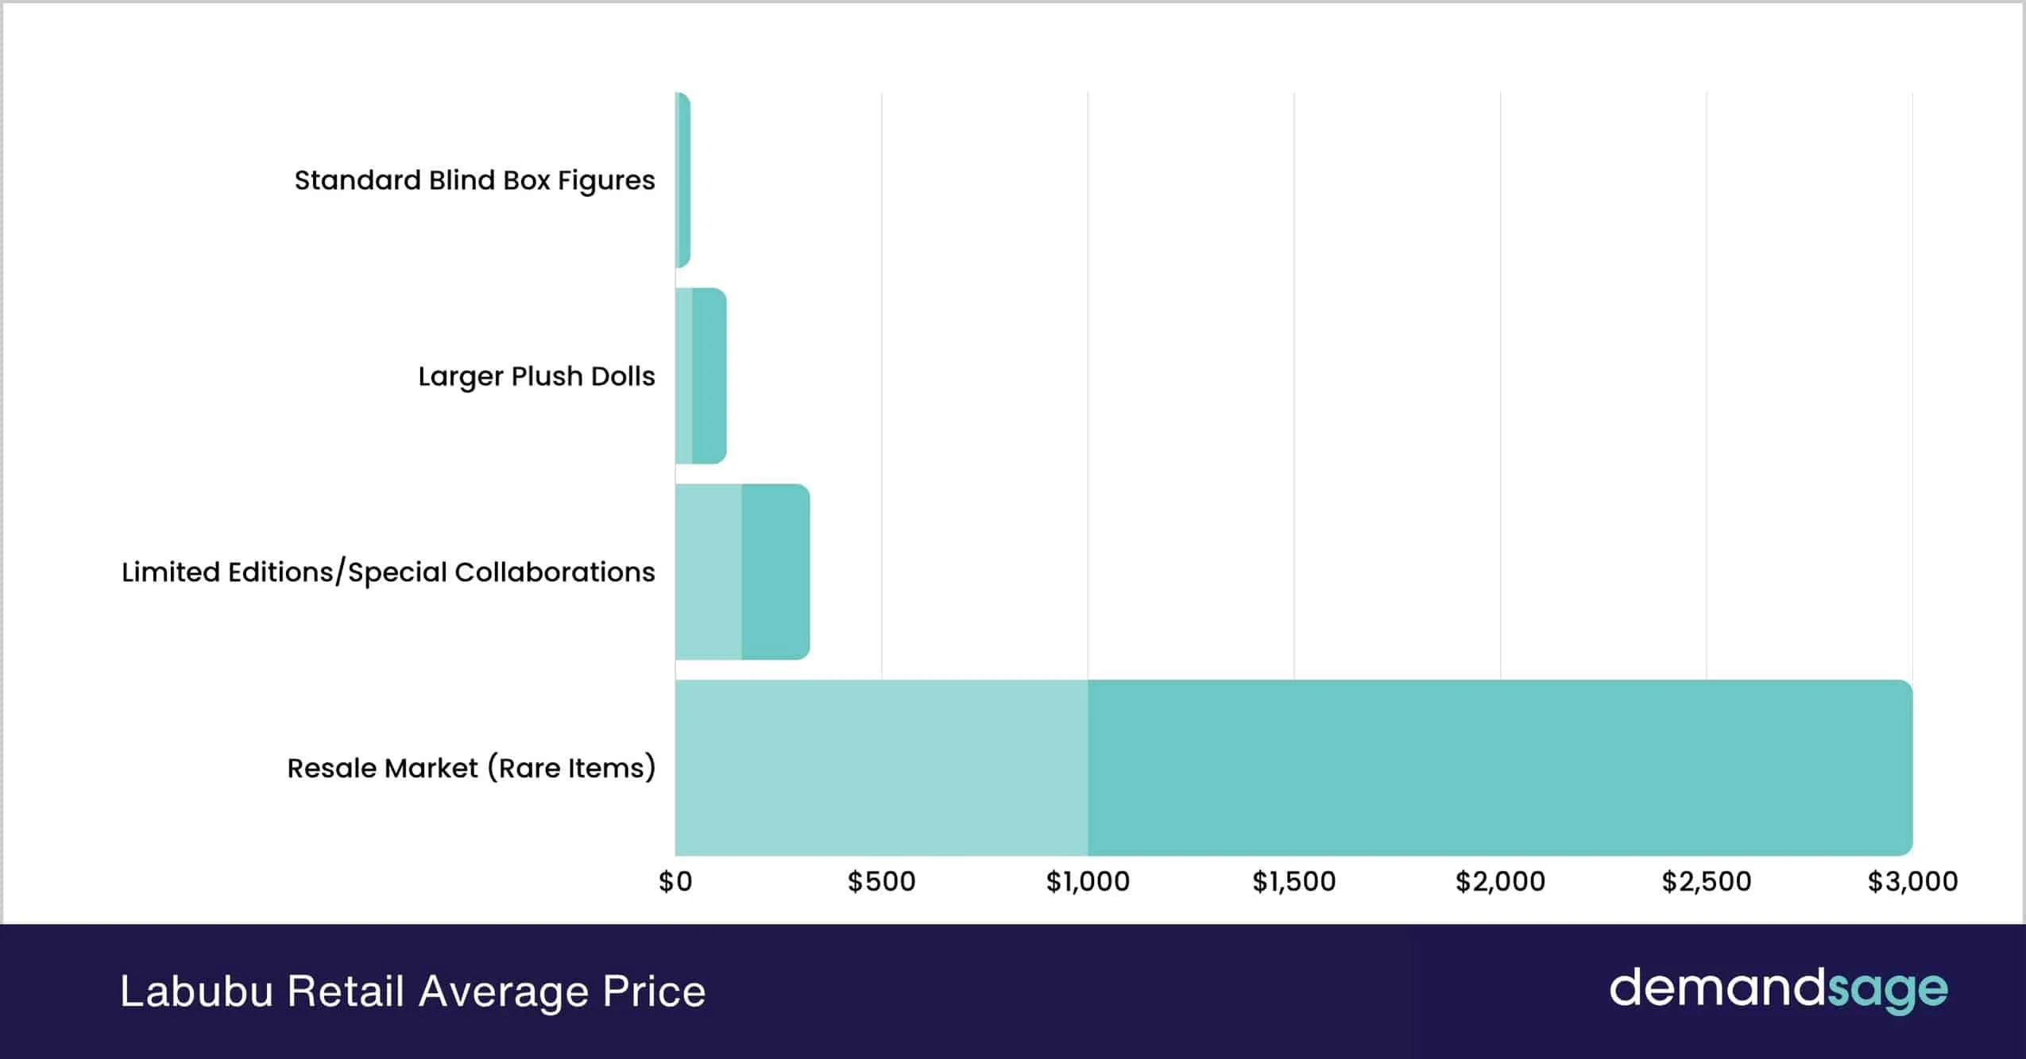The width and height of the screenshot is (2026, 1059).
Task: Select the $2,000 axis label
Action: [1500, 881]
